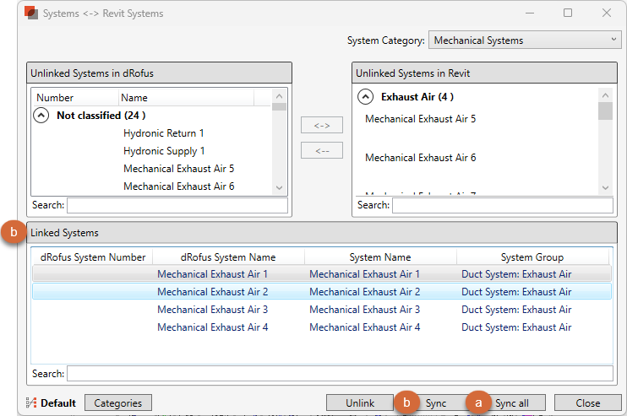The height and width of the screenshot is (416, 627).
Task: Collapse the Exhaust Air (4) group
Action: 366,97
